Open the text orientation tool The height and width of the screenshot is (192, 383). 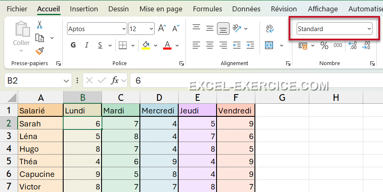[x=237, y=29]
